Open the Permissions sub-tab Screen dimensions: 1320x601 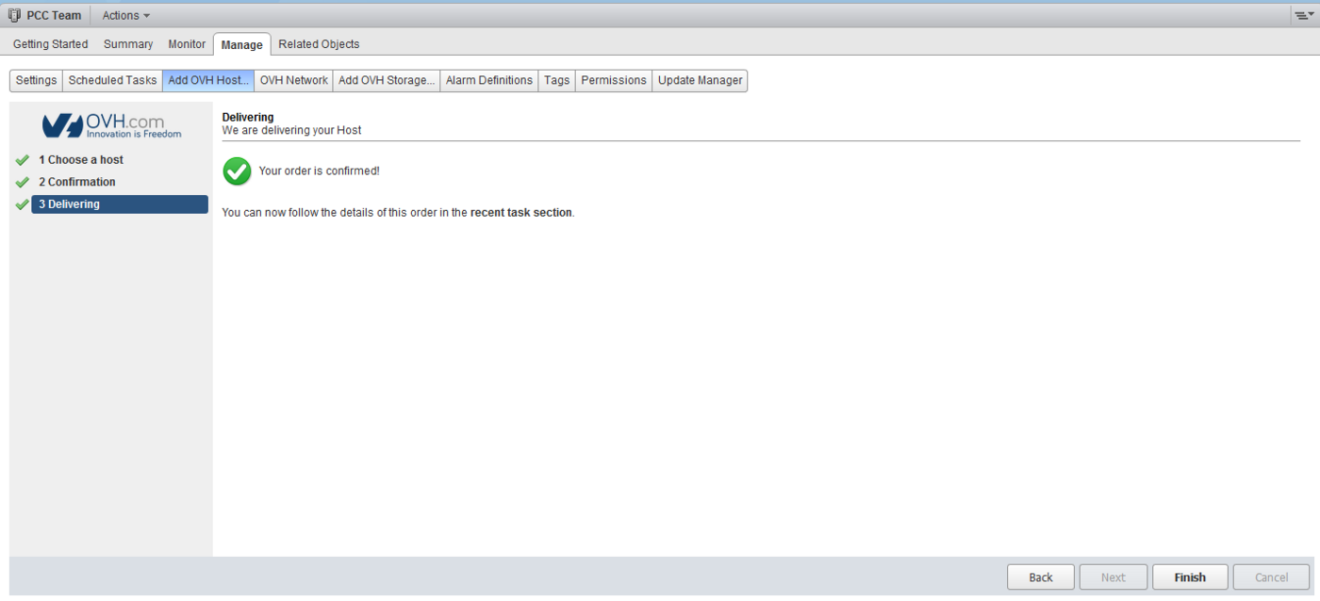click(614, 80)
